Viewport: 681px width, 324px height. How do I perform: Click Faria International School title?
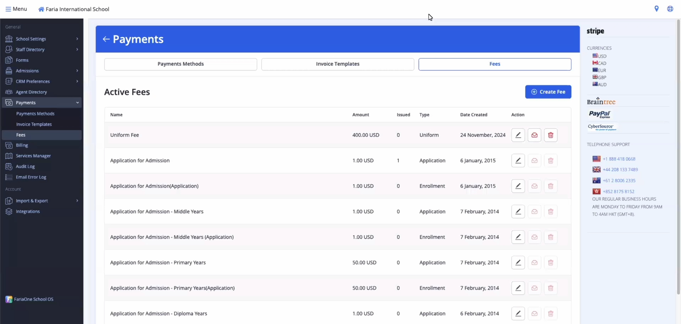(77, 9)
